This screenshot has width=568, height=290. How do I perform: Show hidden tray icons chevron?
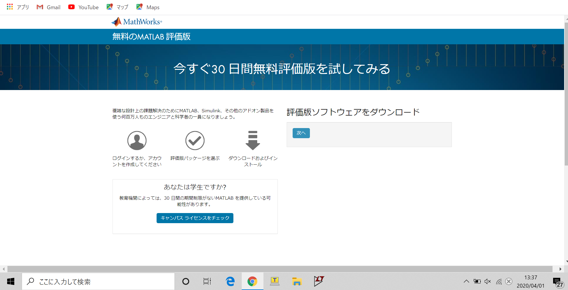coord(466,281)
